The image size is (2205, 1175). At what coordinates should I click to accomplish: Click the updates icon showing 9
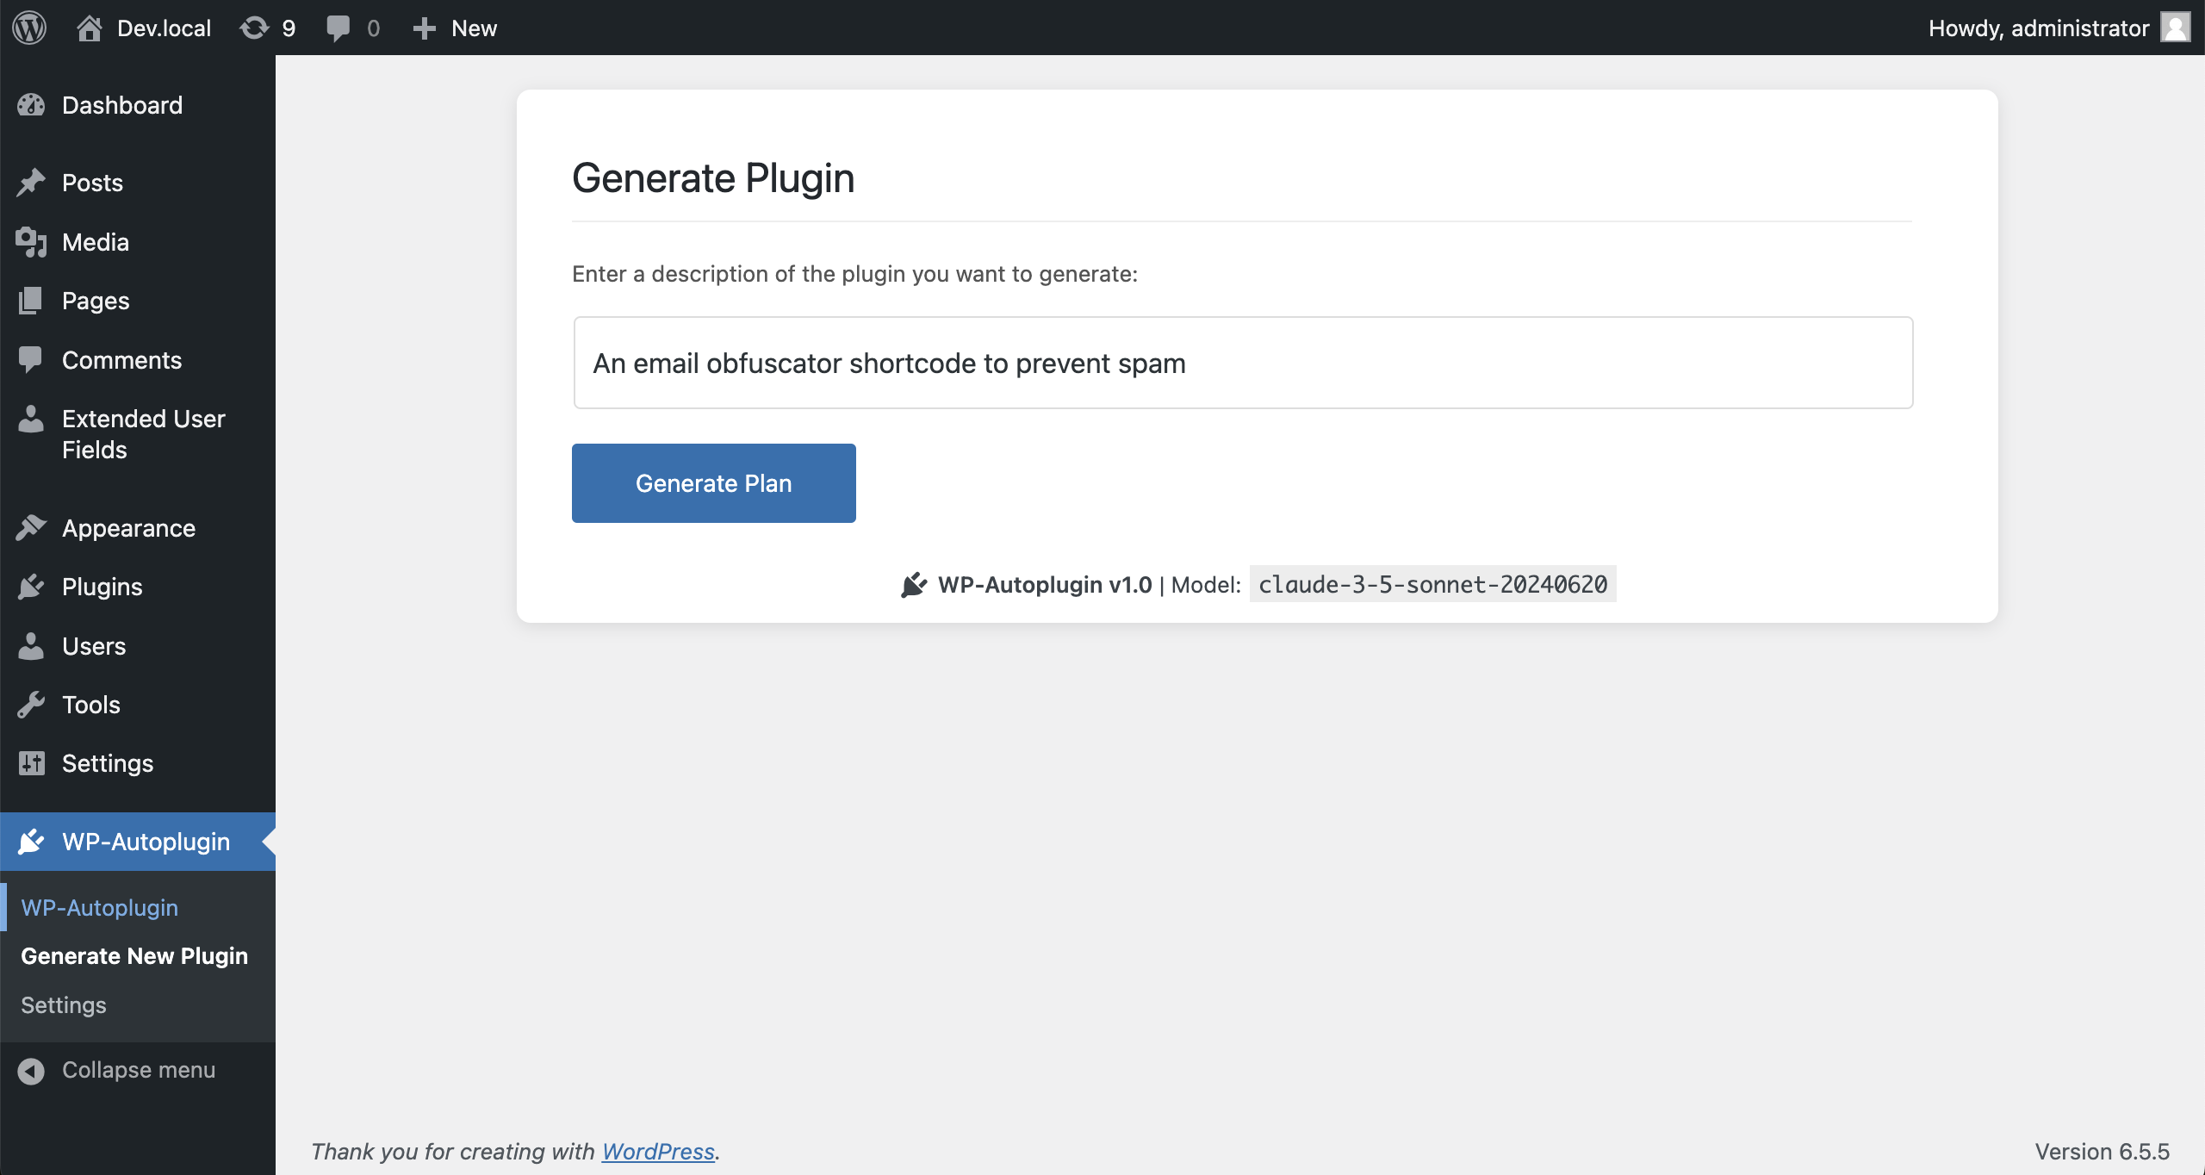(255, 28)
